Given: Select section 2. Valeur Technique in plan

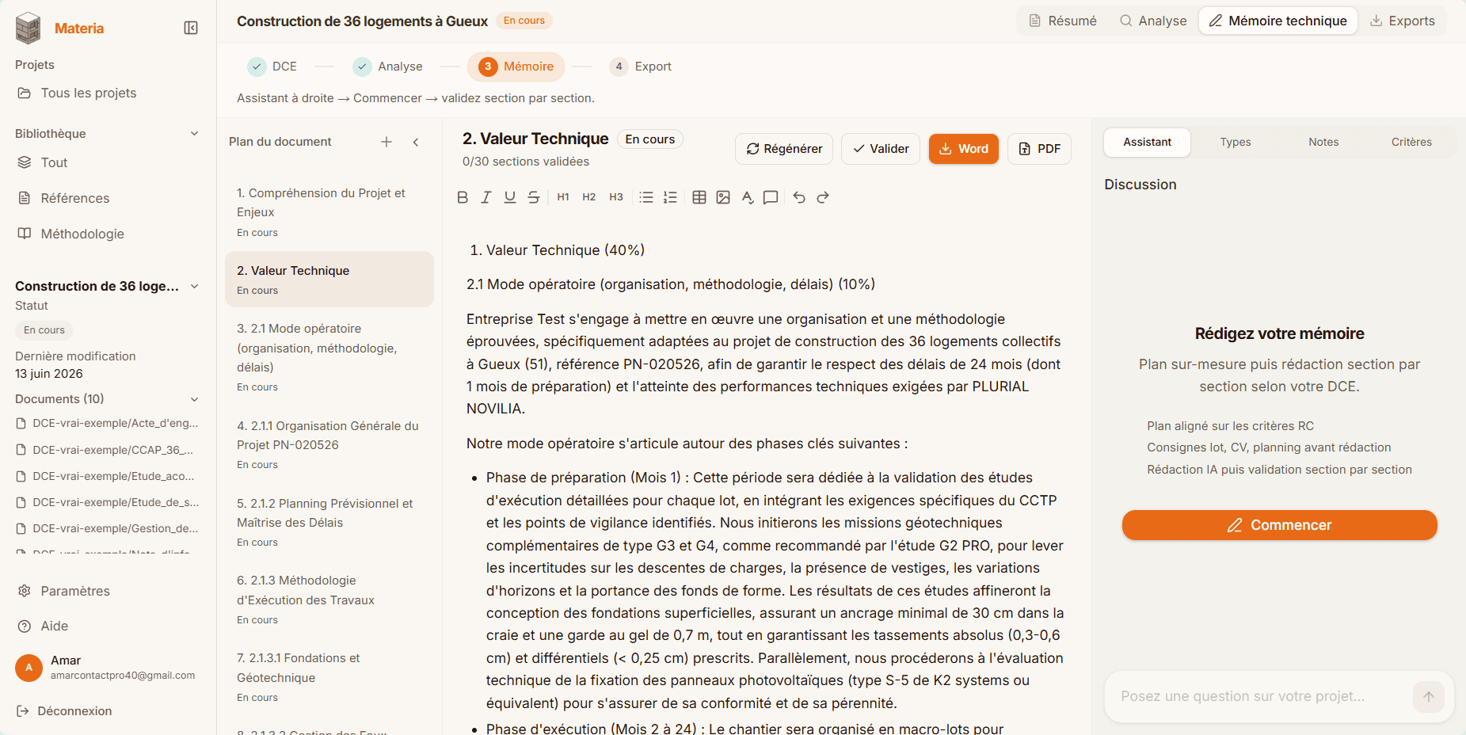Looking at the screenshot, I should coord(329,280).
